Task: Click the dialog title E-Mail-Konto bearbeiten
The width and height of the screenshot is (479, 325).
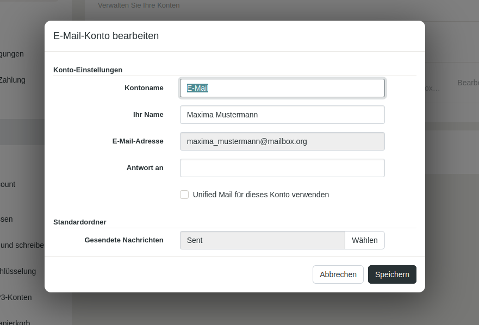Action: 106,36
